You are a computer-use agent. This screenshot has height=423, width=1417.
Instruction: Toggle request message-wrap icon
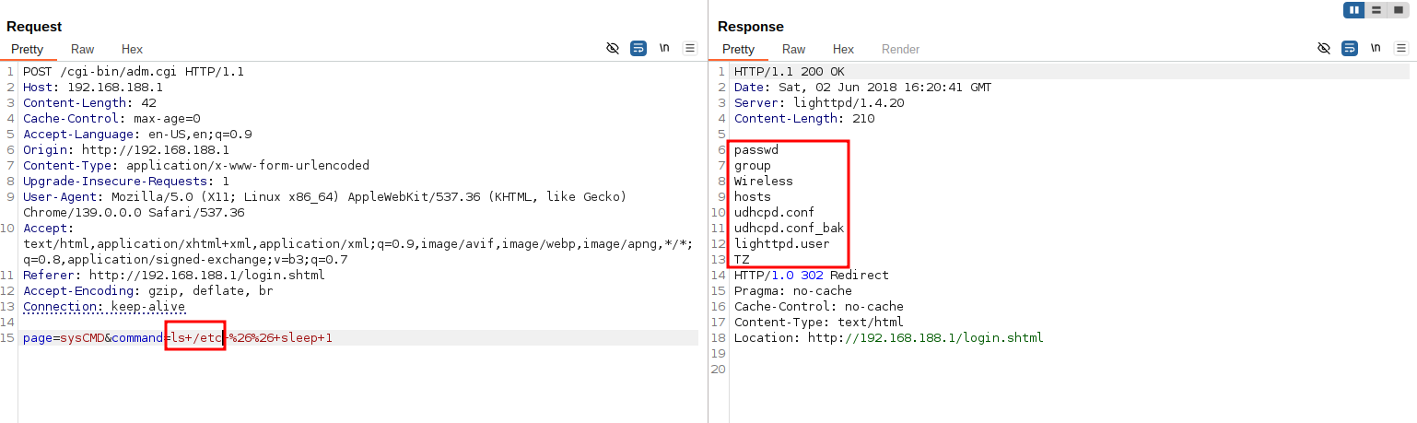[x=638, y=49]
